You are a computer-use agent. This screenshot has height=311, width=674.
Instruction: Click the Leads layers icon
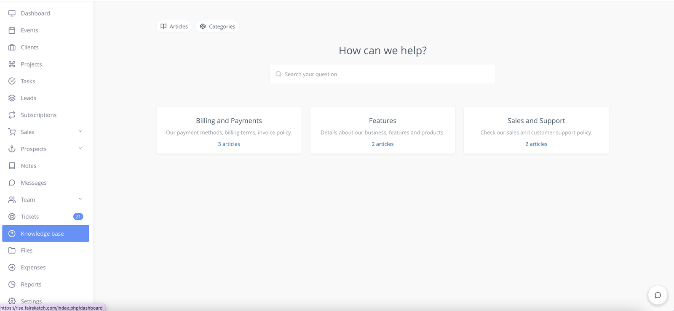(x=12, y=98)
